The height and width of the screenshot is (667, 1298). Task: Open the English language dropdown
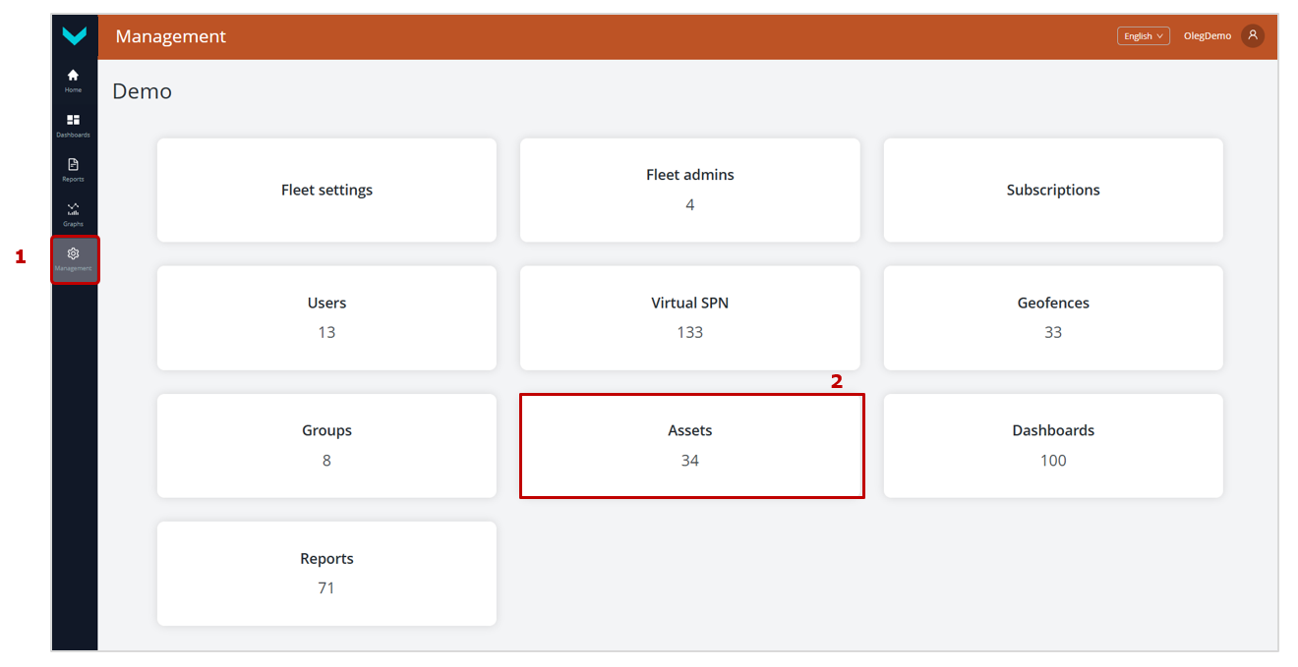click(1143, 36)
